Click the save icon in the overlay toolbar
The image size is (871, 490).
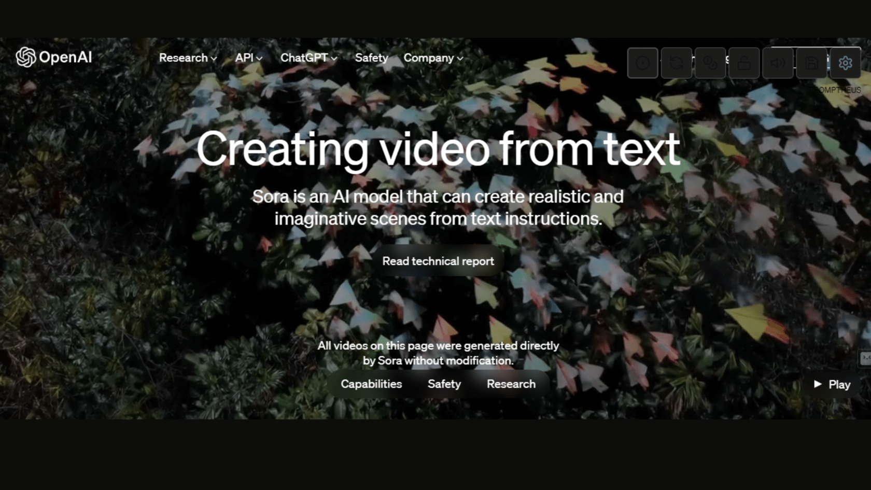point(811,63)
